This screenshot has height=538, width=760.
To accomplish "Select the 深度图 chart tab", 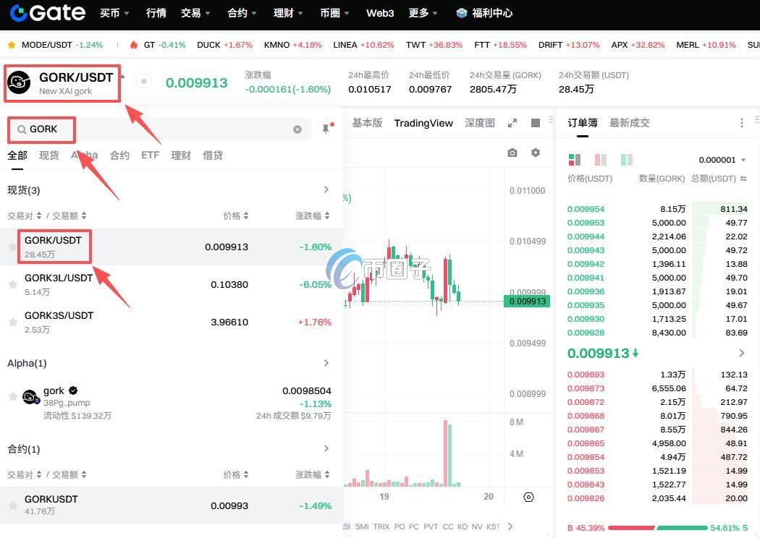I will tap(480, 123).
